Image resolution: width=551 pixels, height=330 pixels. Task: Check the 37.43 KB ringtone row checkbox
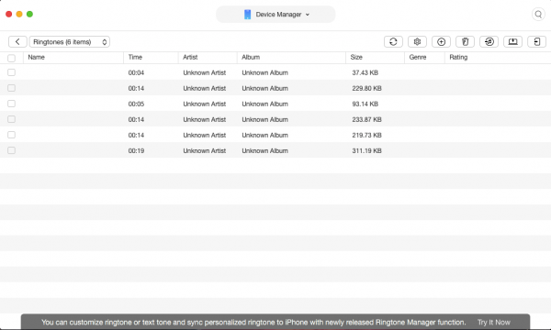tap(11, 72)
